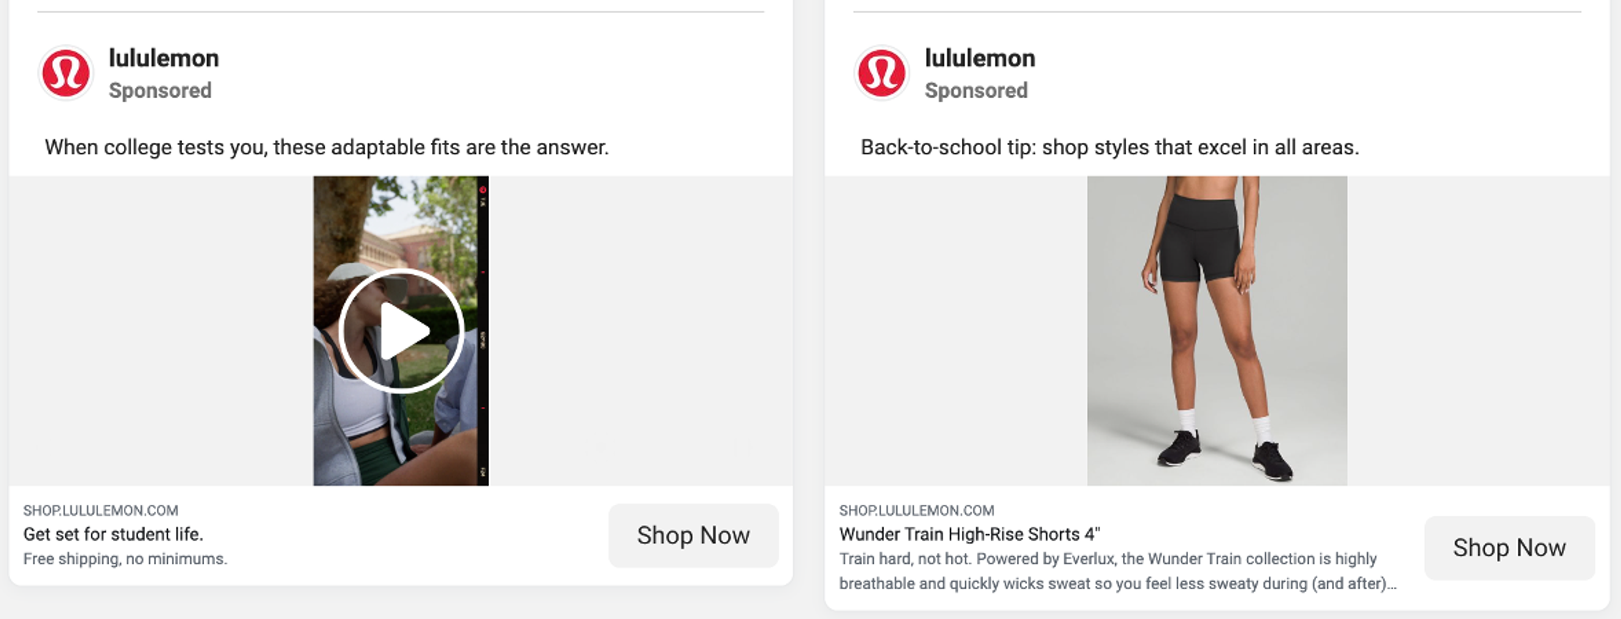Click the 'Get set for student life' headline
The image size is (1621, 619).
(x=114, y=535)
